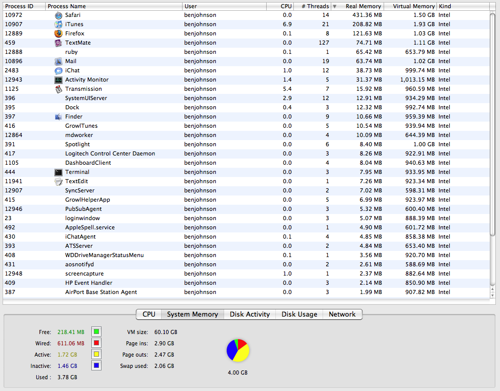This screenshot has width=500, height=391.
Task: Sort by the # Threads column header
Action: (312, 6)
